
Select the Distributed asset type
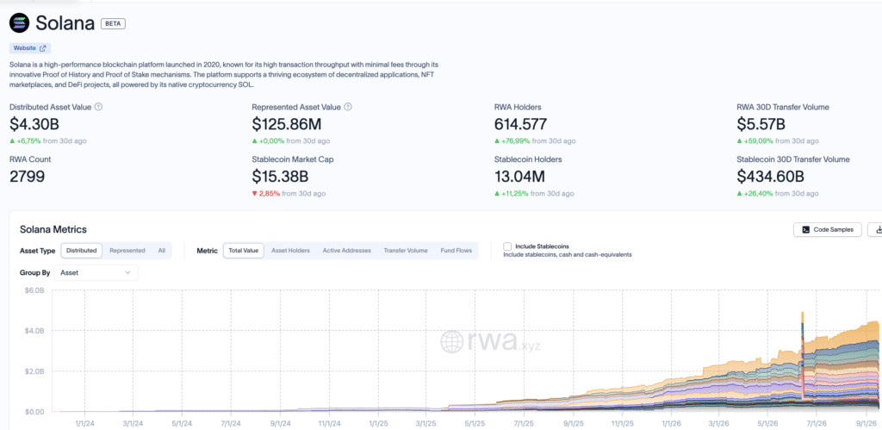click(x=82, y=251)
